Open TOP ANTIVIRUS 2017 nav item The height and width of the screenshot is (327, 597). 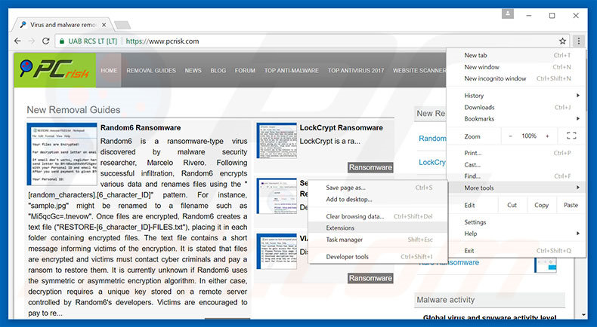(x=356, y=70)
